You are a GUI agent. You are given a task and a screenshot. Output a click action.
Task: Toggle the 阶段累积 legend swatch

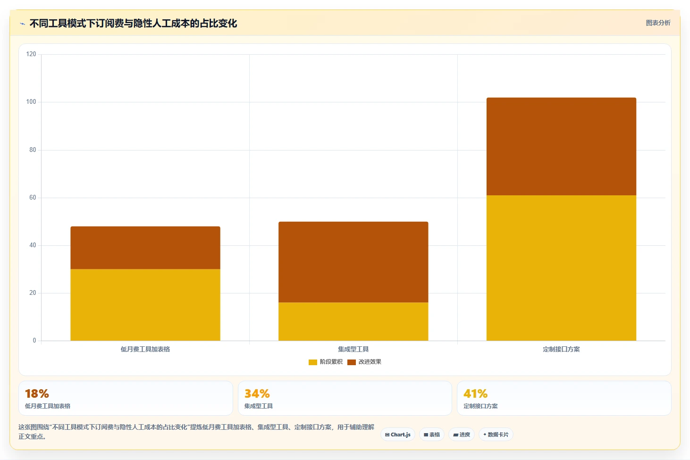point(312,362)
